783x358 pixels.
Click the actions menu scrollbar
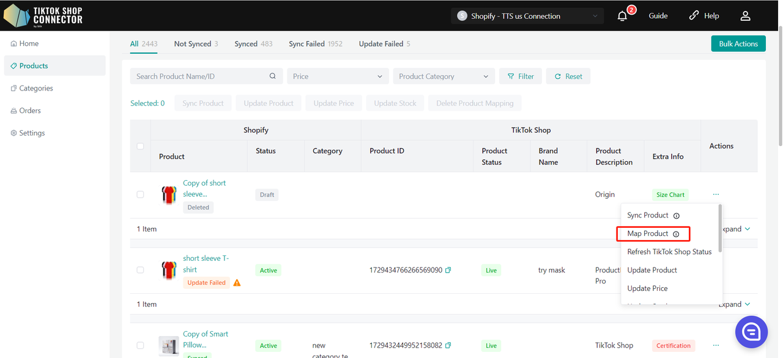pyautogui.click(x=720, y=229)
